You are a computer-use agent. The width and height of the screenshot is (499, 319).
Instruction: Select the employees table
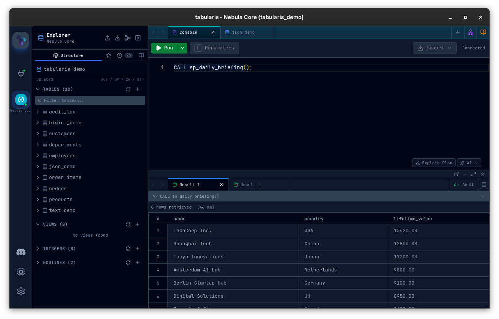coord(62,156)
